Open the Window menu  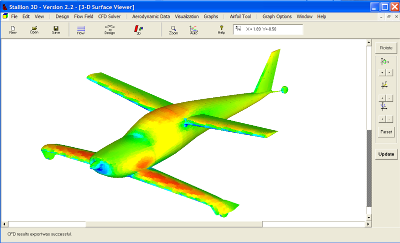(304, 16)
